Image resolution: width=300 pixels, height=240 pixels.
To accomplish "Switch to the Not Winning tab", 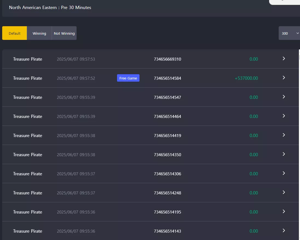I will pos(64,33).
